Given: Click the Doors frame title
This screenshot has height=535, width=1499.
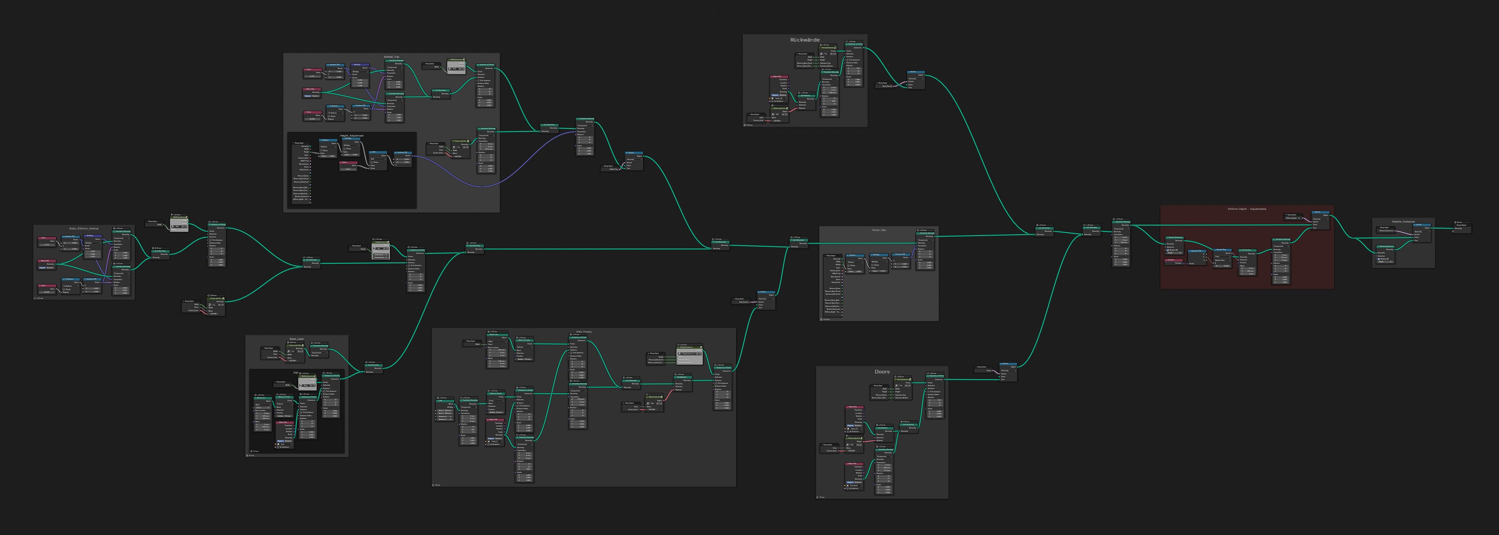Looking at the screenshot, I should pyautogui.click(x=882, y=372).
